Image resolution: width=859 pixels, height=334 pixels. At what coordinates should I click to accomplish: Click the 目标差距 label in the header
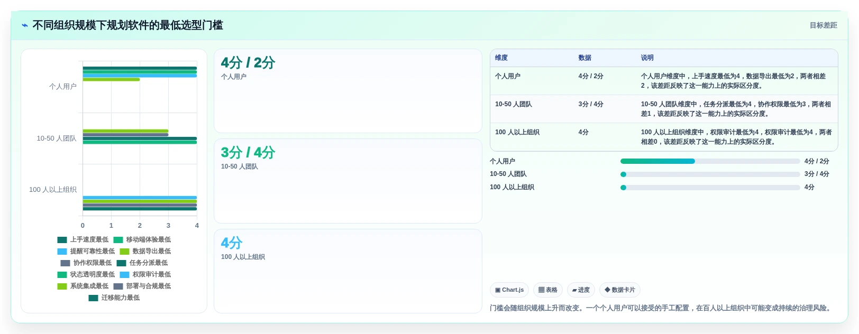(x=823, y=25)
